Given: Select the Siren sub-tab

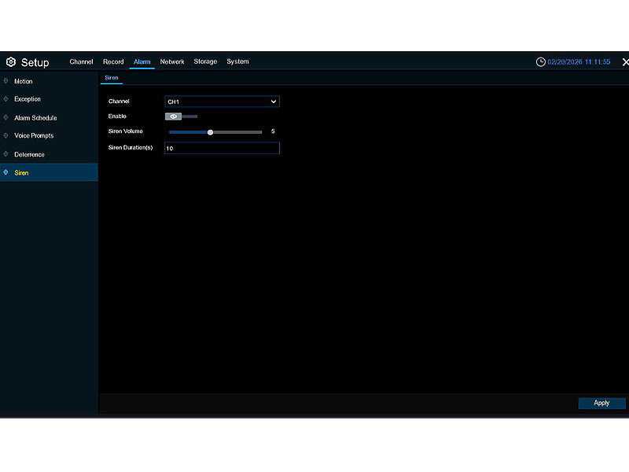Looking at the screenshot, I should pyautogui.click(x=112, y=78).
